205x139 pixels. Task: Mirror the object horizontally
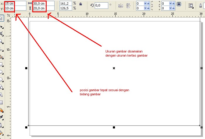coord(121,6)
